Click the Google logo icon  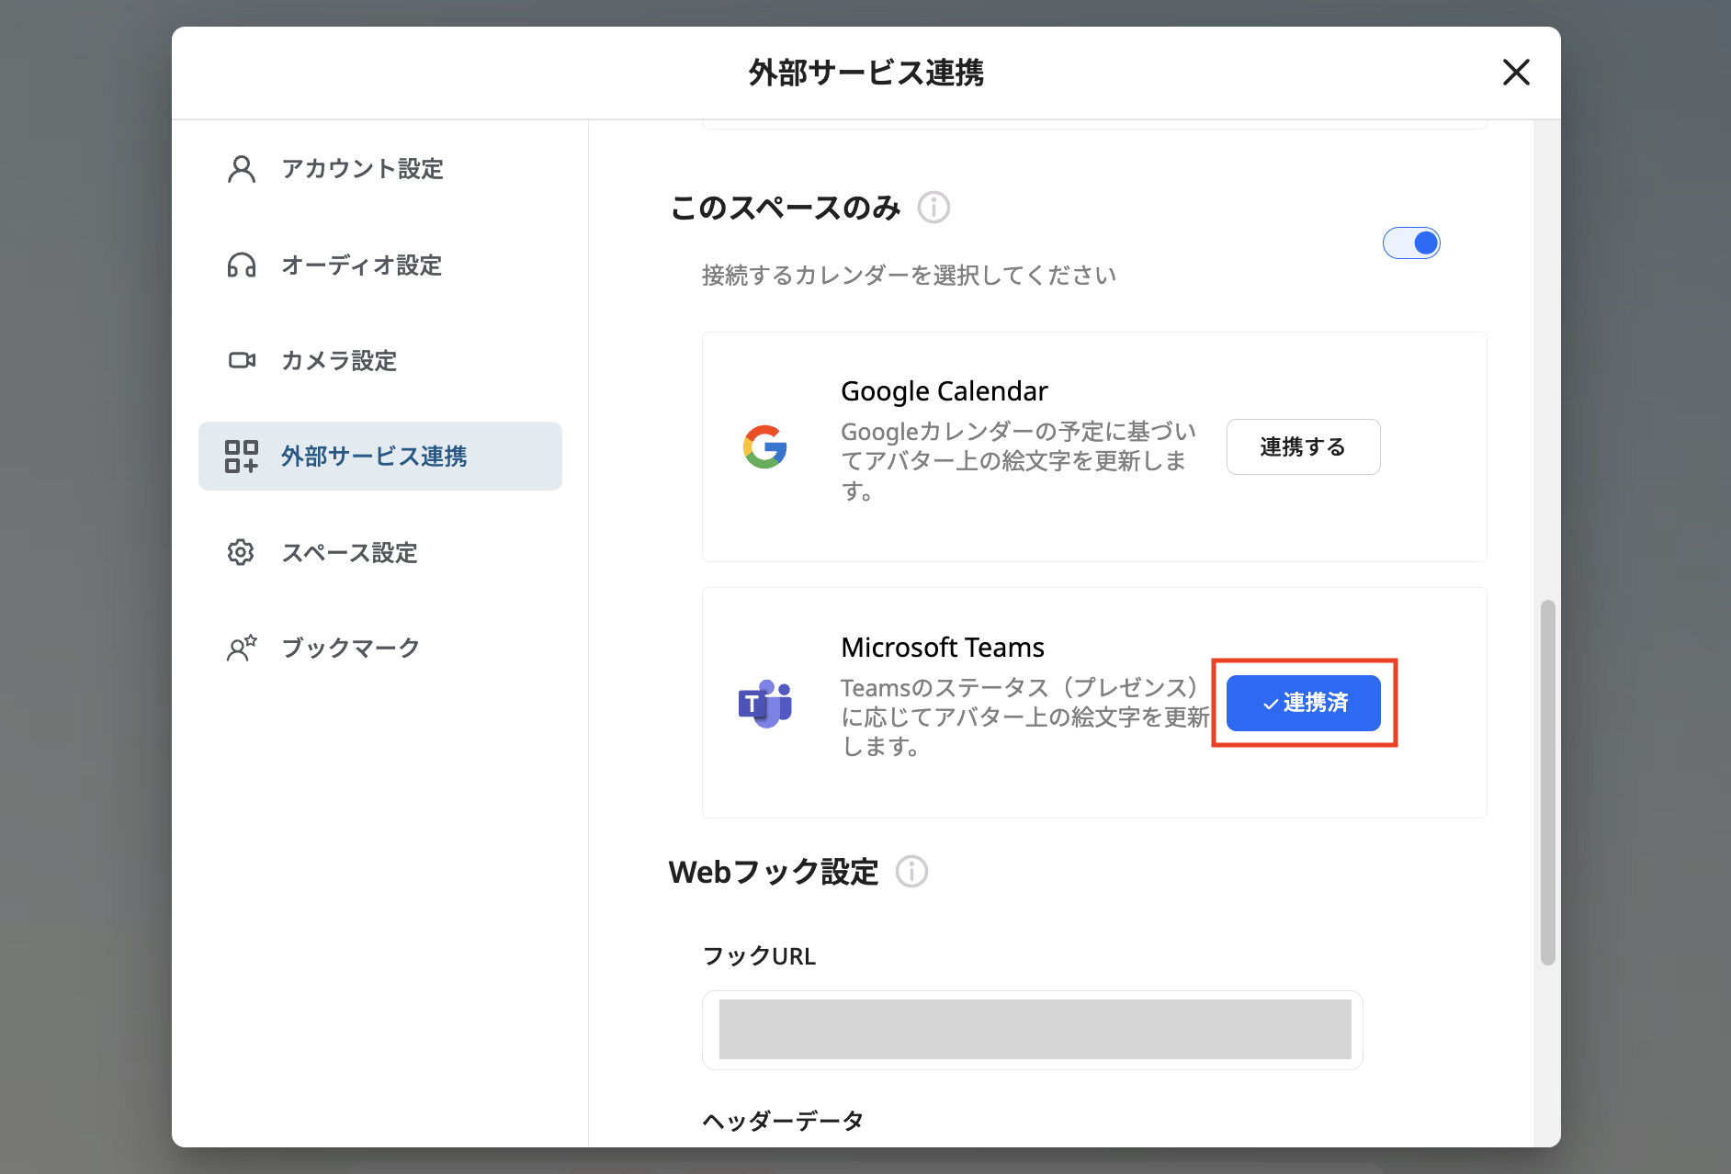[x=765, y=446]
